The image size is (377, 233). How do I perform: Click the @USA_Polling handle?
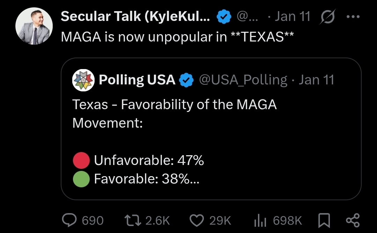tap(243, 80)
